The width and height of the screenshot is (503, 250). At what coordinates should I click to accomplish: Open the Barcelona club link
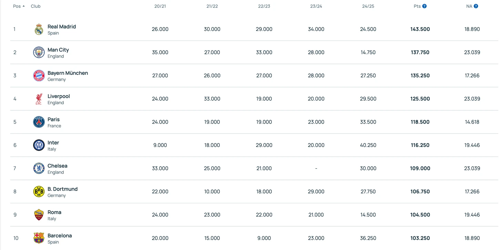click(60, 236)
